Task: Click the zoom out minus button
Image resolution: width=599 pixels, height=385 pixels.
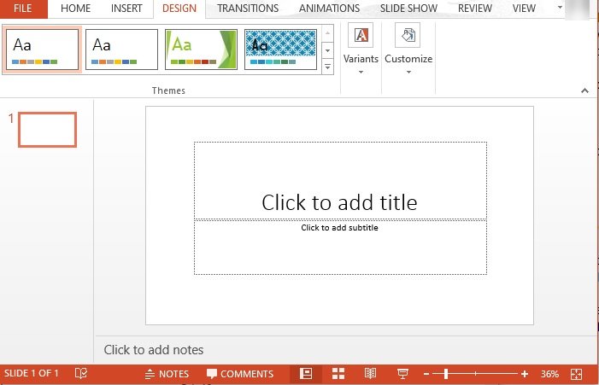Action: [x=426, y=374]
